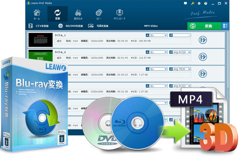
Task: Toggle the merge files icon beside convert button
Action: tap(225, 26)
